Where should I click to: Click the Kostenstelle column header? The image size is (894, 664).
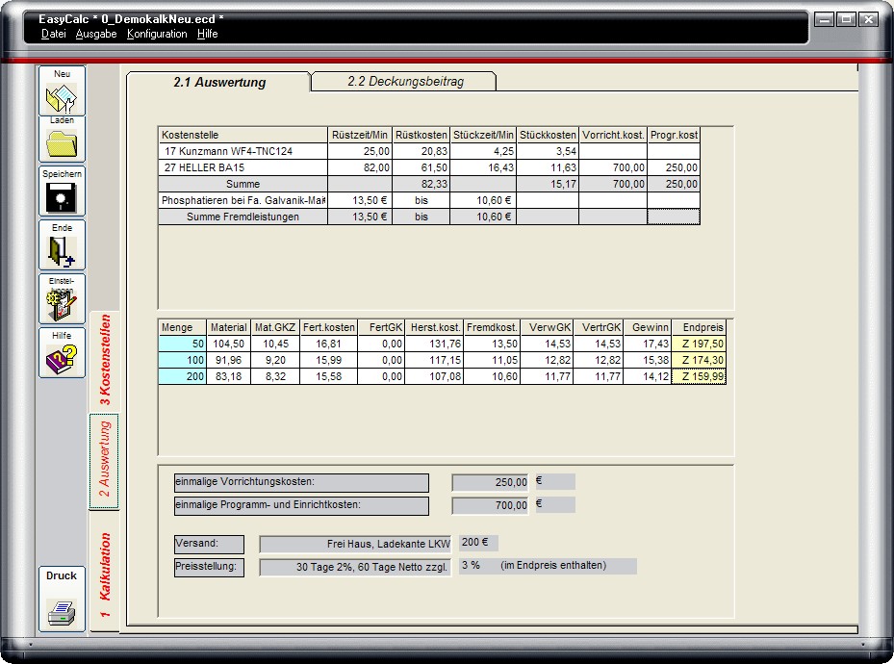pos(243,135)
